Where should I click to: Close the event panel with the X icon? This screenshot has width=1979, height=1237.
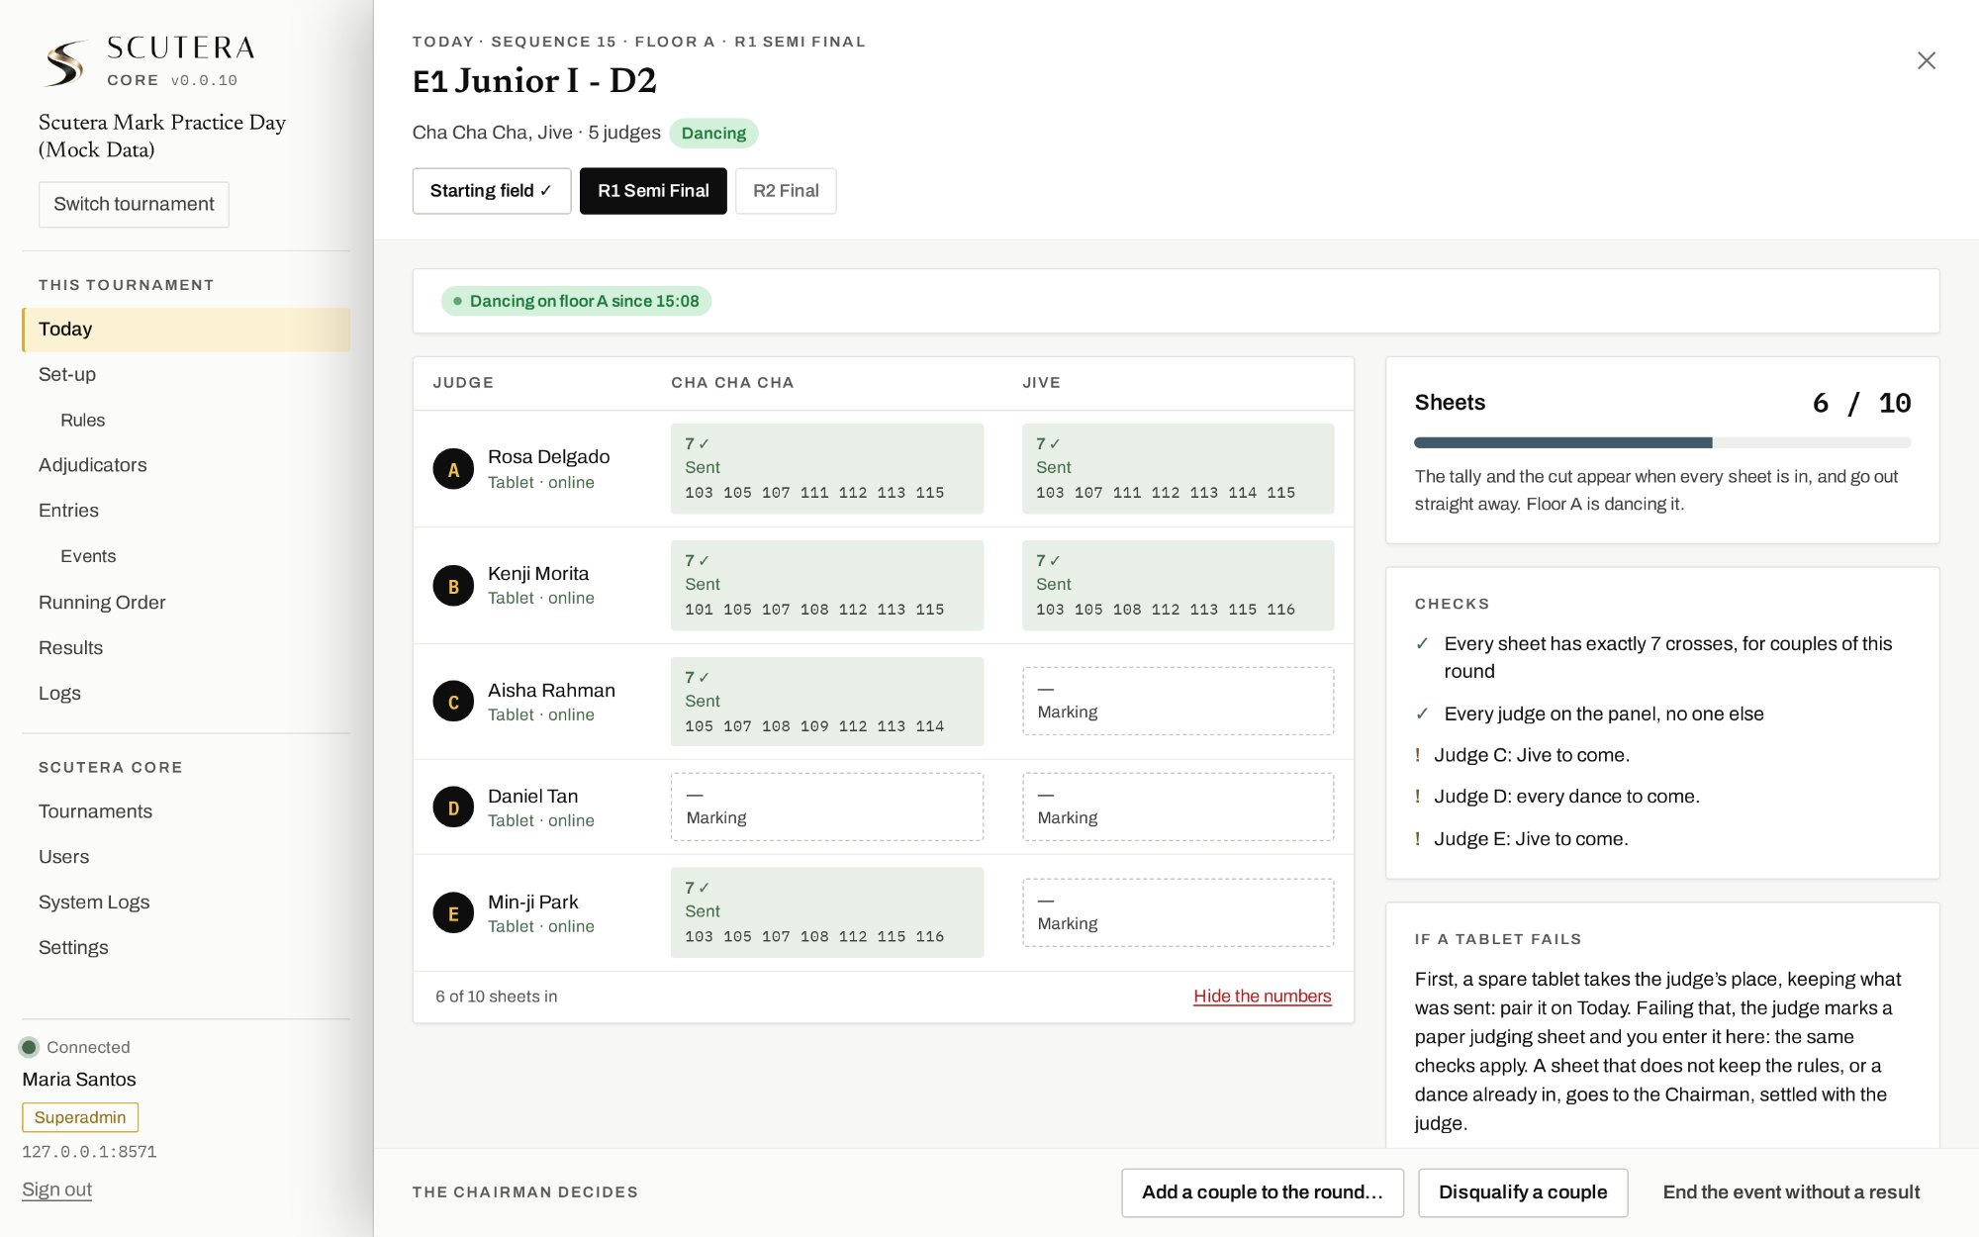(x=1926, y=60)
